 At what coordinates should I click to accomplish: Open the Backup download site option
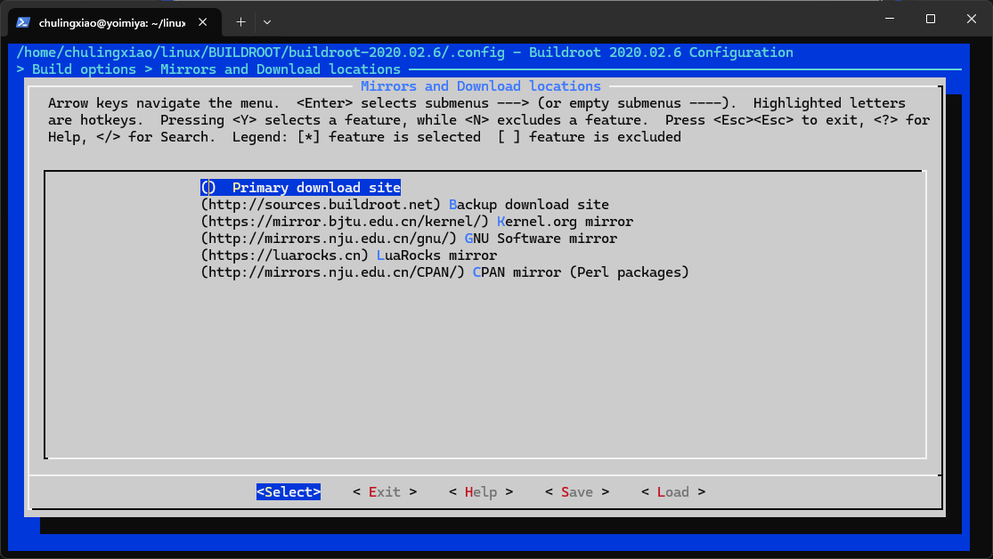404,205
